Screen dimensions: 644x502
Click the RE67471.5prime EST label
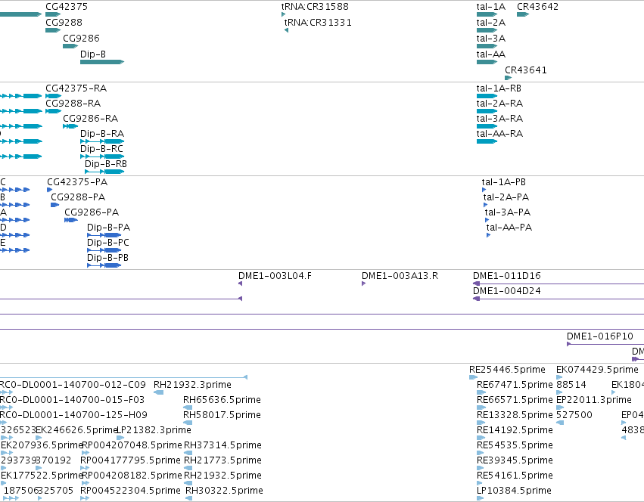pyautogui.click(x=515, y=385)
